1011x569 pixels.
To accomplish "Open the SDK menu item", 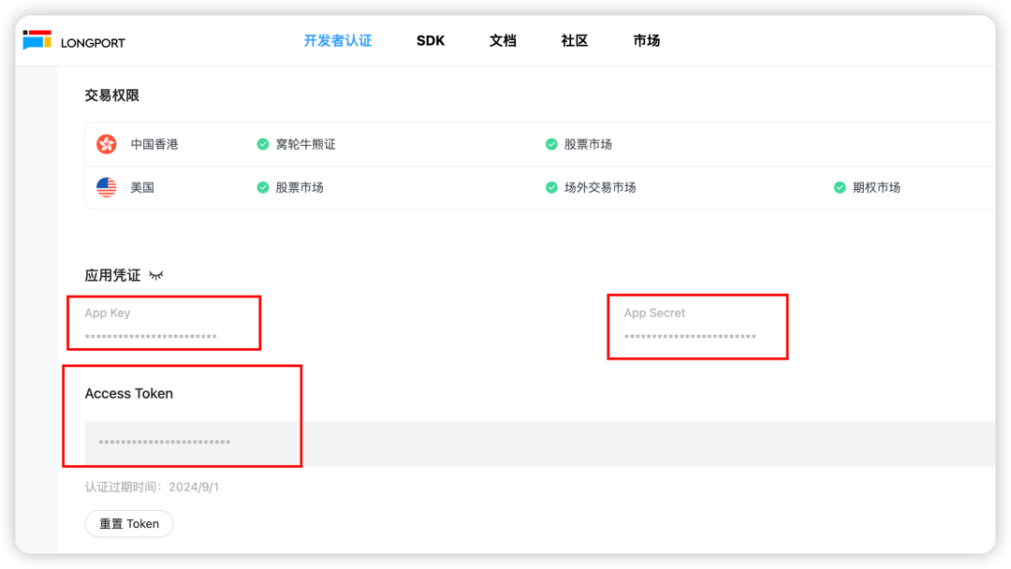I will [431, 40].
